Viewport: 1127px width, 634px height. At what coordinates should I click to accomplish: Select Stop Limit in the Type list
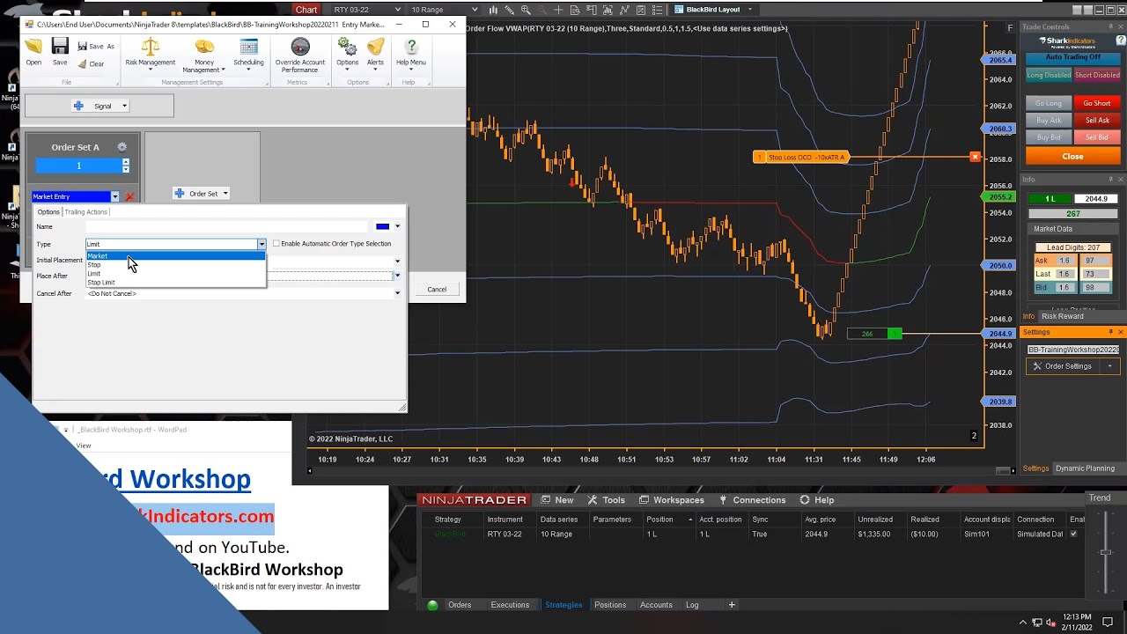click(x=175, y=283)
